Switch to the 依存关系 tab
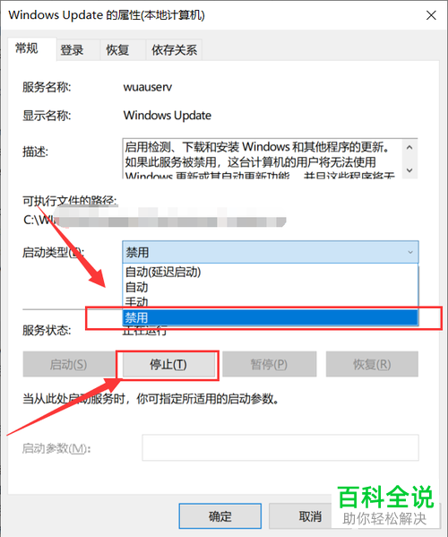Screen dimensions: 448x537 coord(174,50)
